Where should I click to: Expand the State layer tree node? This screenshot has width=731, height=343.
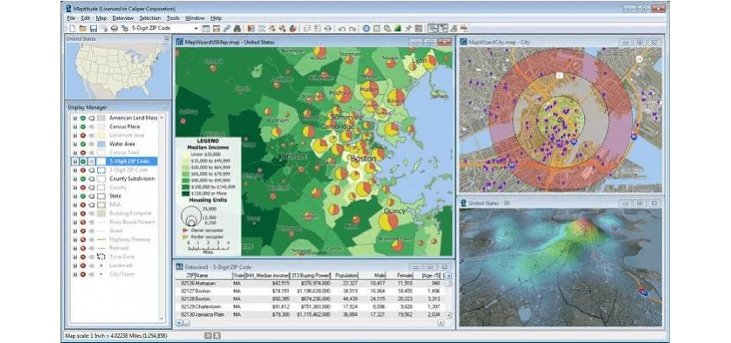tap(75, 196)
